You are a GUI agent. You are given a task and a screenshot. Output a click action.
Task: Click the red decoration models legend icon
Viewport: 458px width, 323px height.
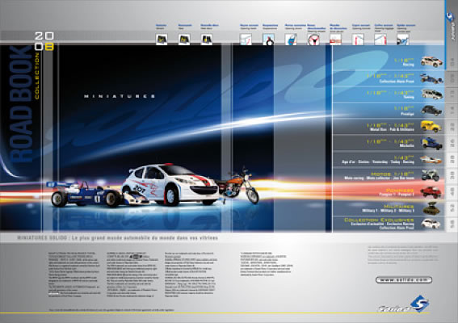tap(335, 39)
